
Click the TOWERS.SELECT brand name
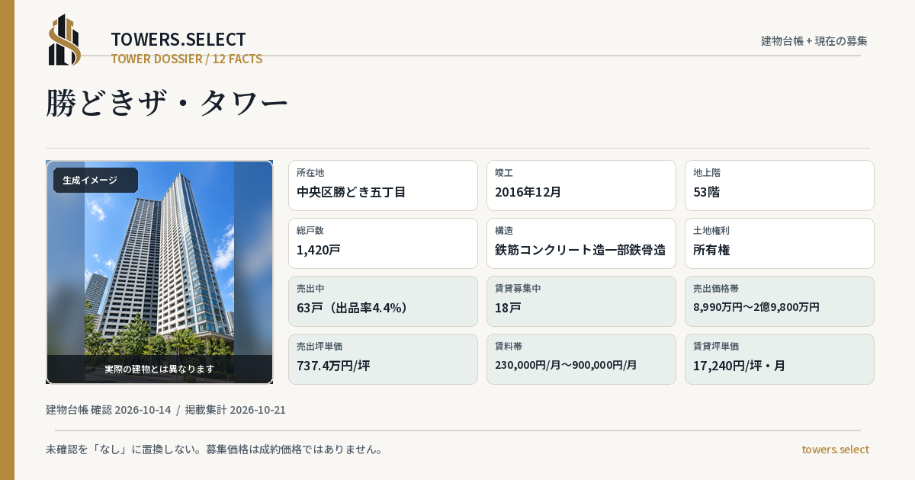click(178, 40)
